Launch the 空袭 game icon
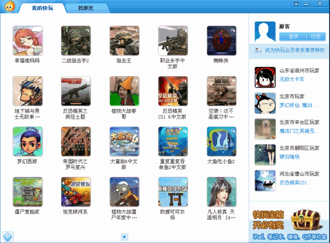Screen dimensions: 330x243 (x=222, y=91)
